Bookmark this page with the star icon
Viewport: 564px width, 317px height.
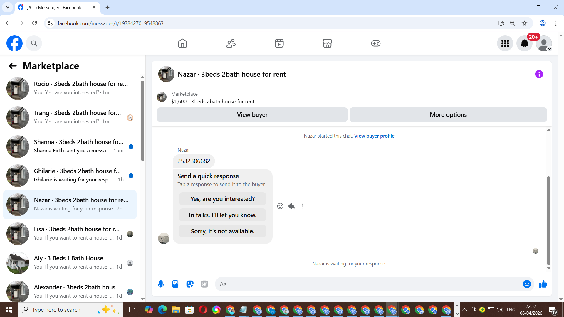pyautogui.click(x=524, y=23)
